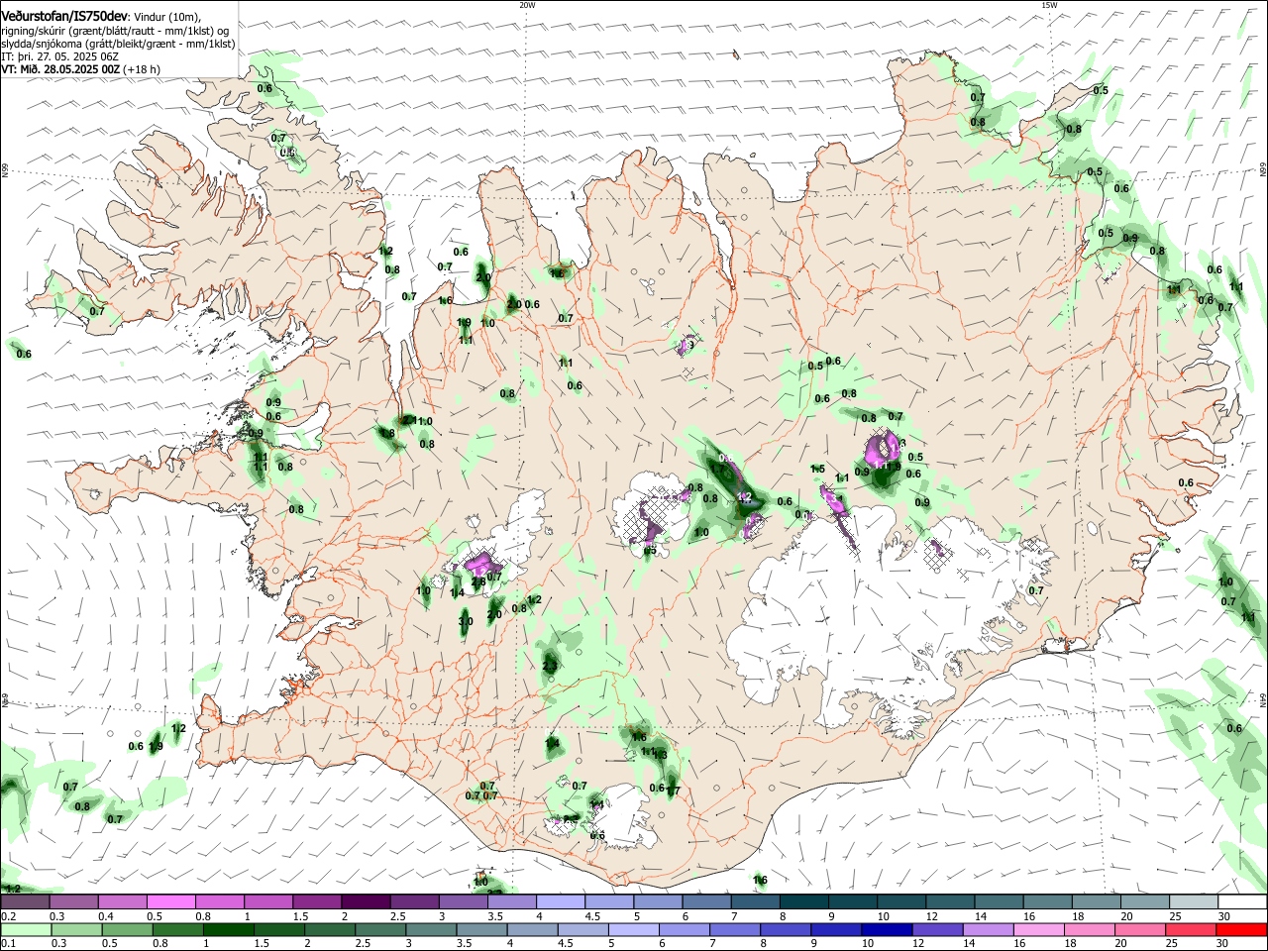Pick the 16 light pink swatch, lower legend
The width and height of the screenshot is (1268, 951).
(1037, 929)
